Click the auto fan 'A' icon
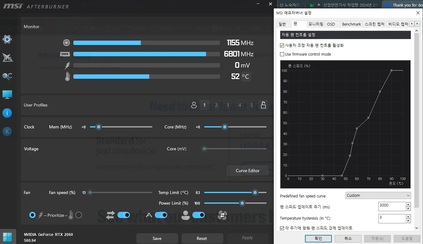This screenshot has width=423, height=244. coord(149,215)
